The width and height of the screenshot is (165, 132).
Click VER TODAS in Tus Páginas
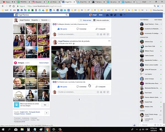158,20
